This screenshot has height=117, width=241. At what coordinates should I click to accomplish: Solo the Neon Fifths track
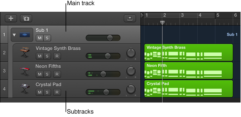tap(47, 74)
